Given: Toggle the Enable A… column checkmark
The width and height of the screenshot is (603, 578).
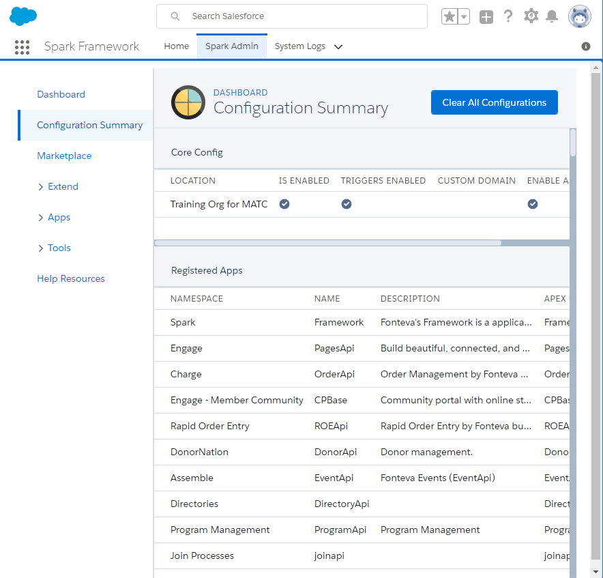Looking at the screenshot, I should click(533, 204).
